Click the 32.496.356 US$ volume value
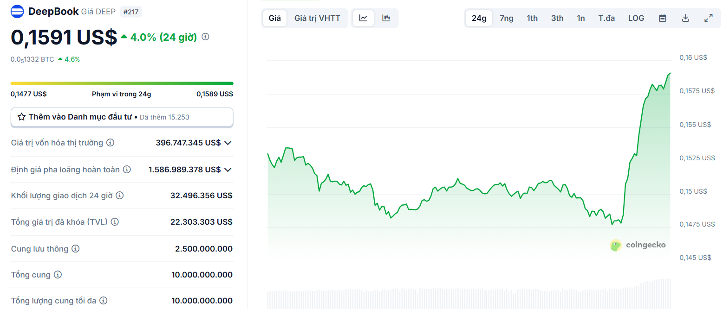723x309 pixels. tap(202, 195)
